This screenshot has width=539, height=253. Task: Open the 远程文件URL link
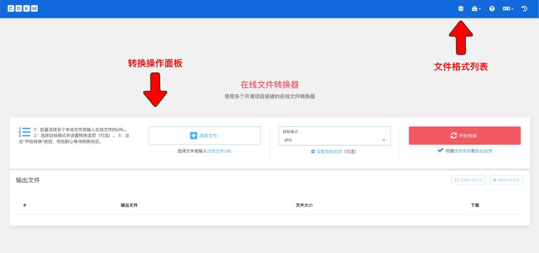point(219,151)
